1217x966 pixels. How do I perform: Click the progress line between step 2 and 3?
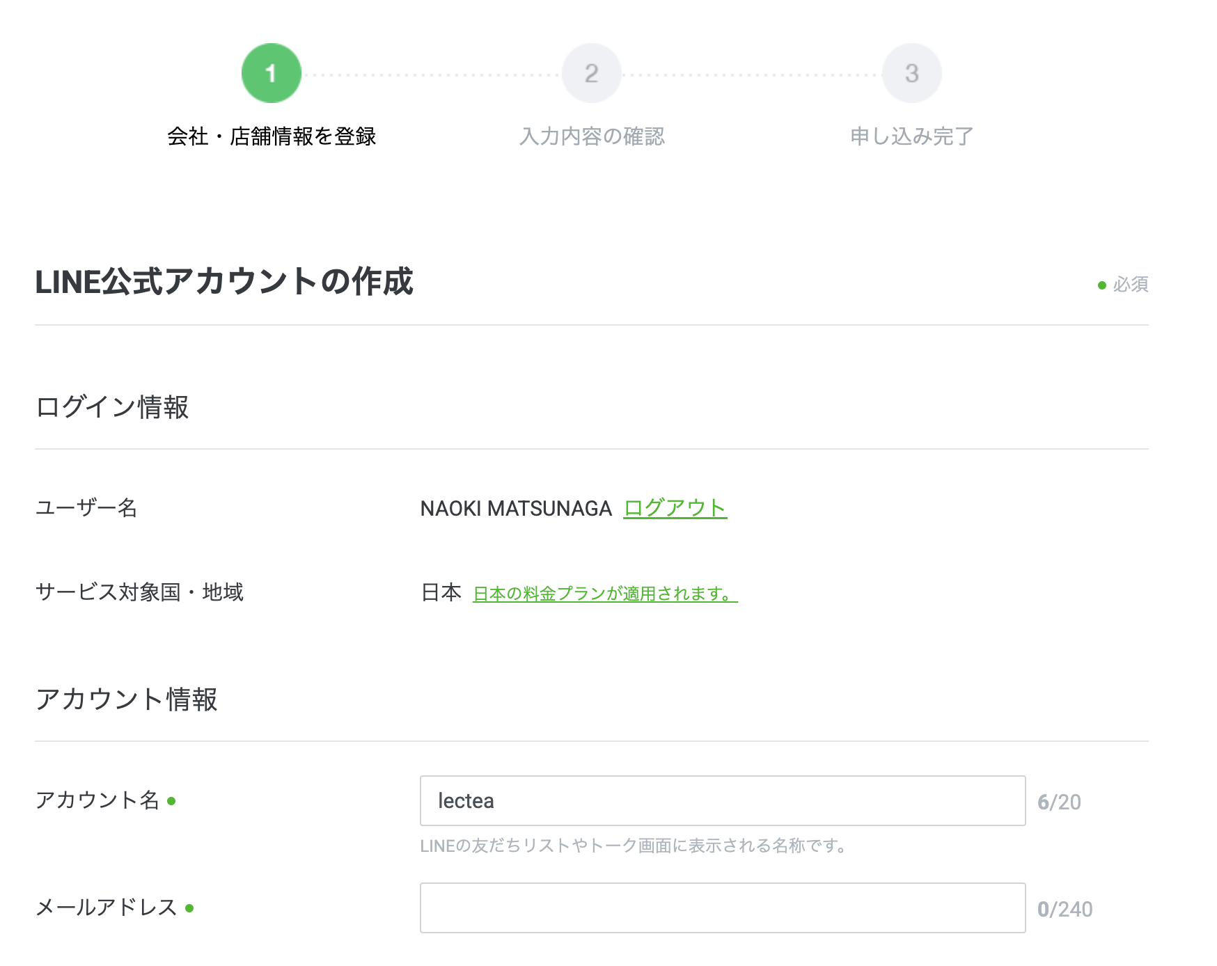pos(752,72)
